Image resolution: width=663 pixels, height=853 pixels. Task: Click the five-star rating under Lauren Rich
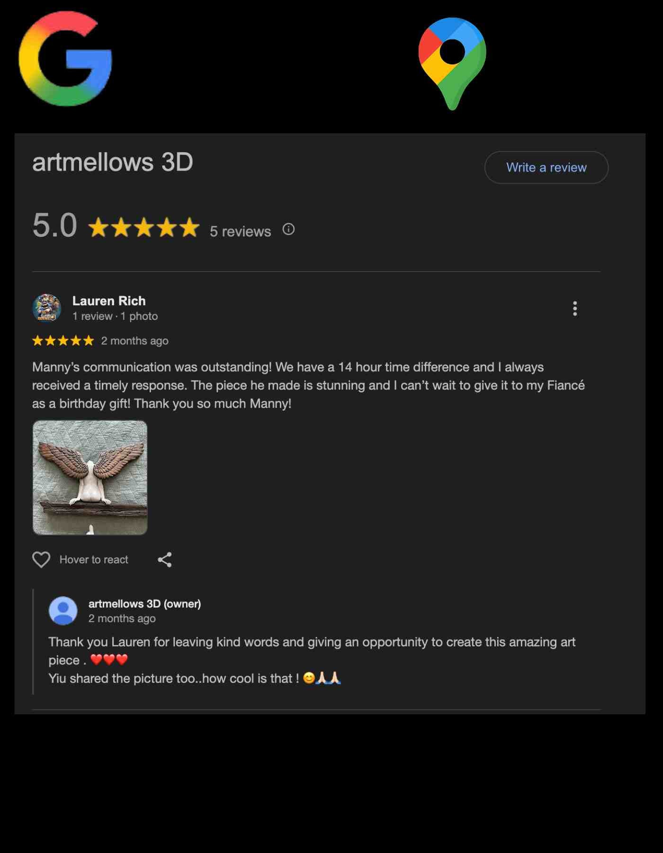(x=63, y=341)
